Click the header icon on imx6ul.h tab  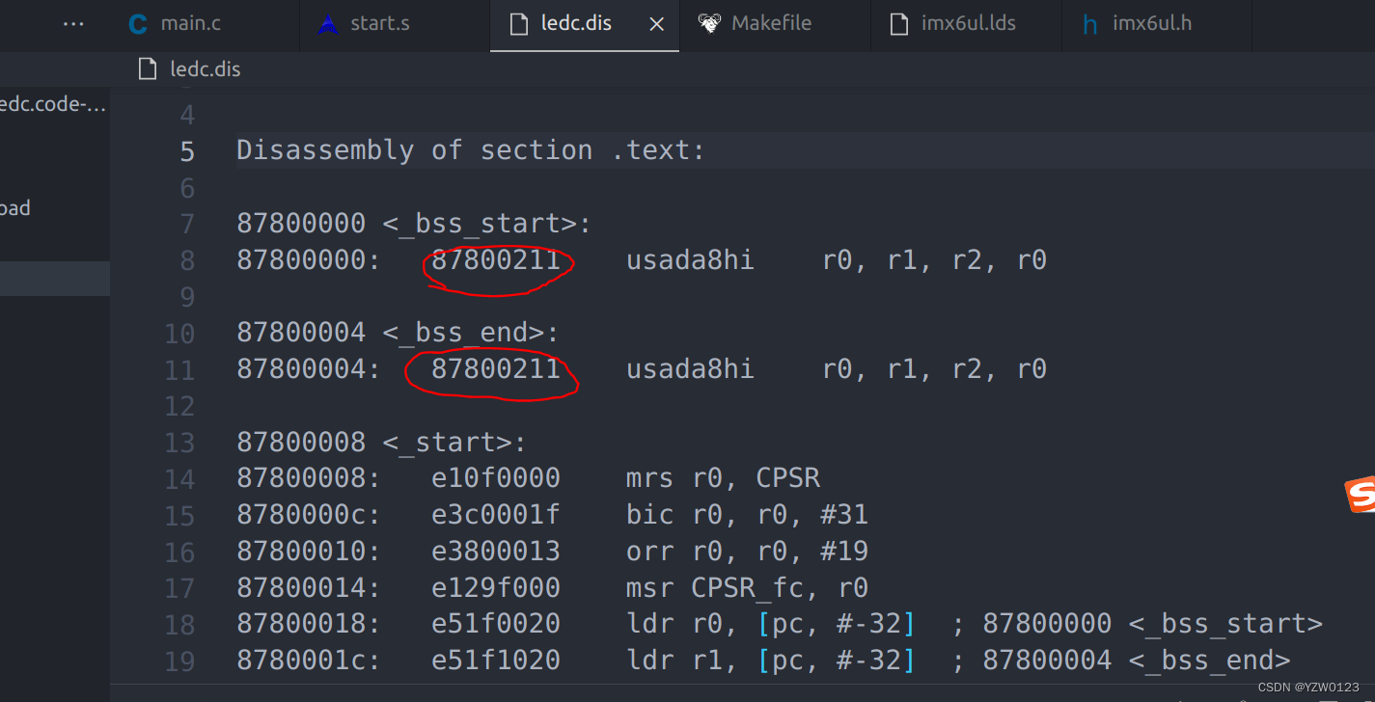[x=1090, y=24]
